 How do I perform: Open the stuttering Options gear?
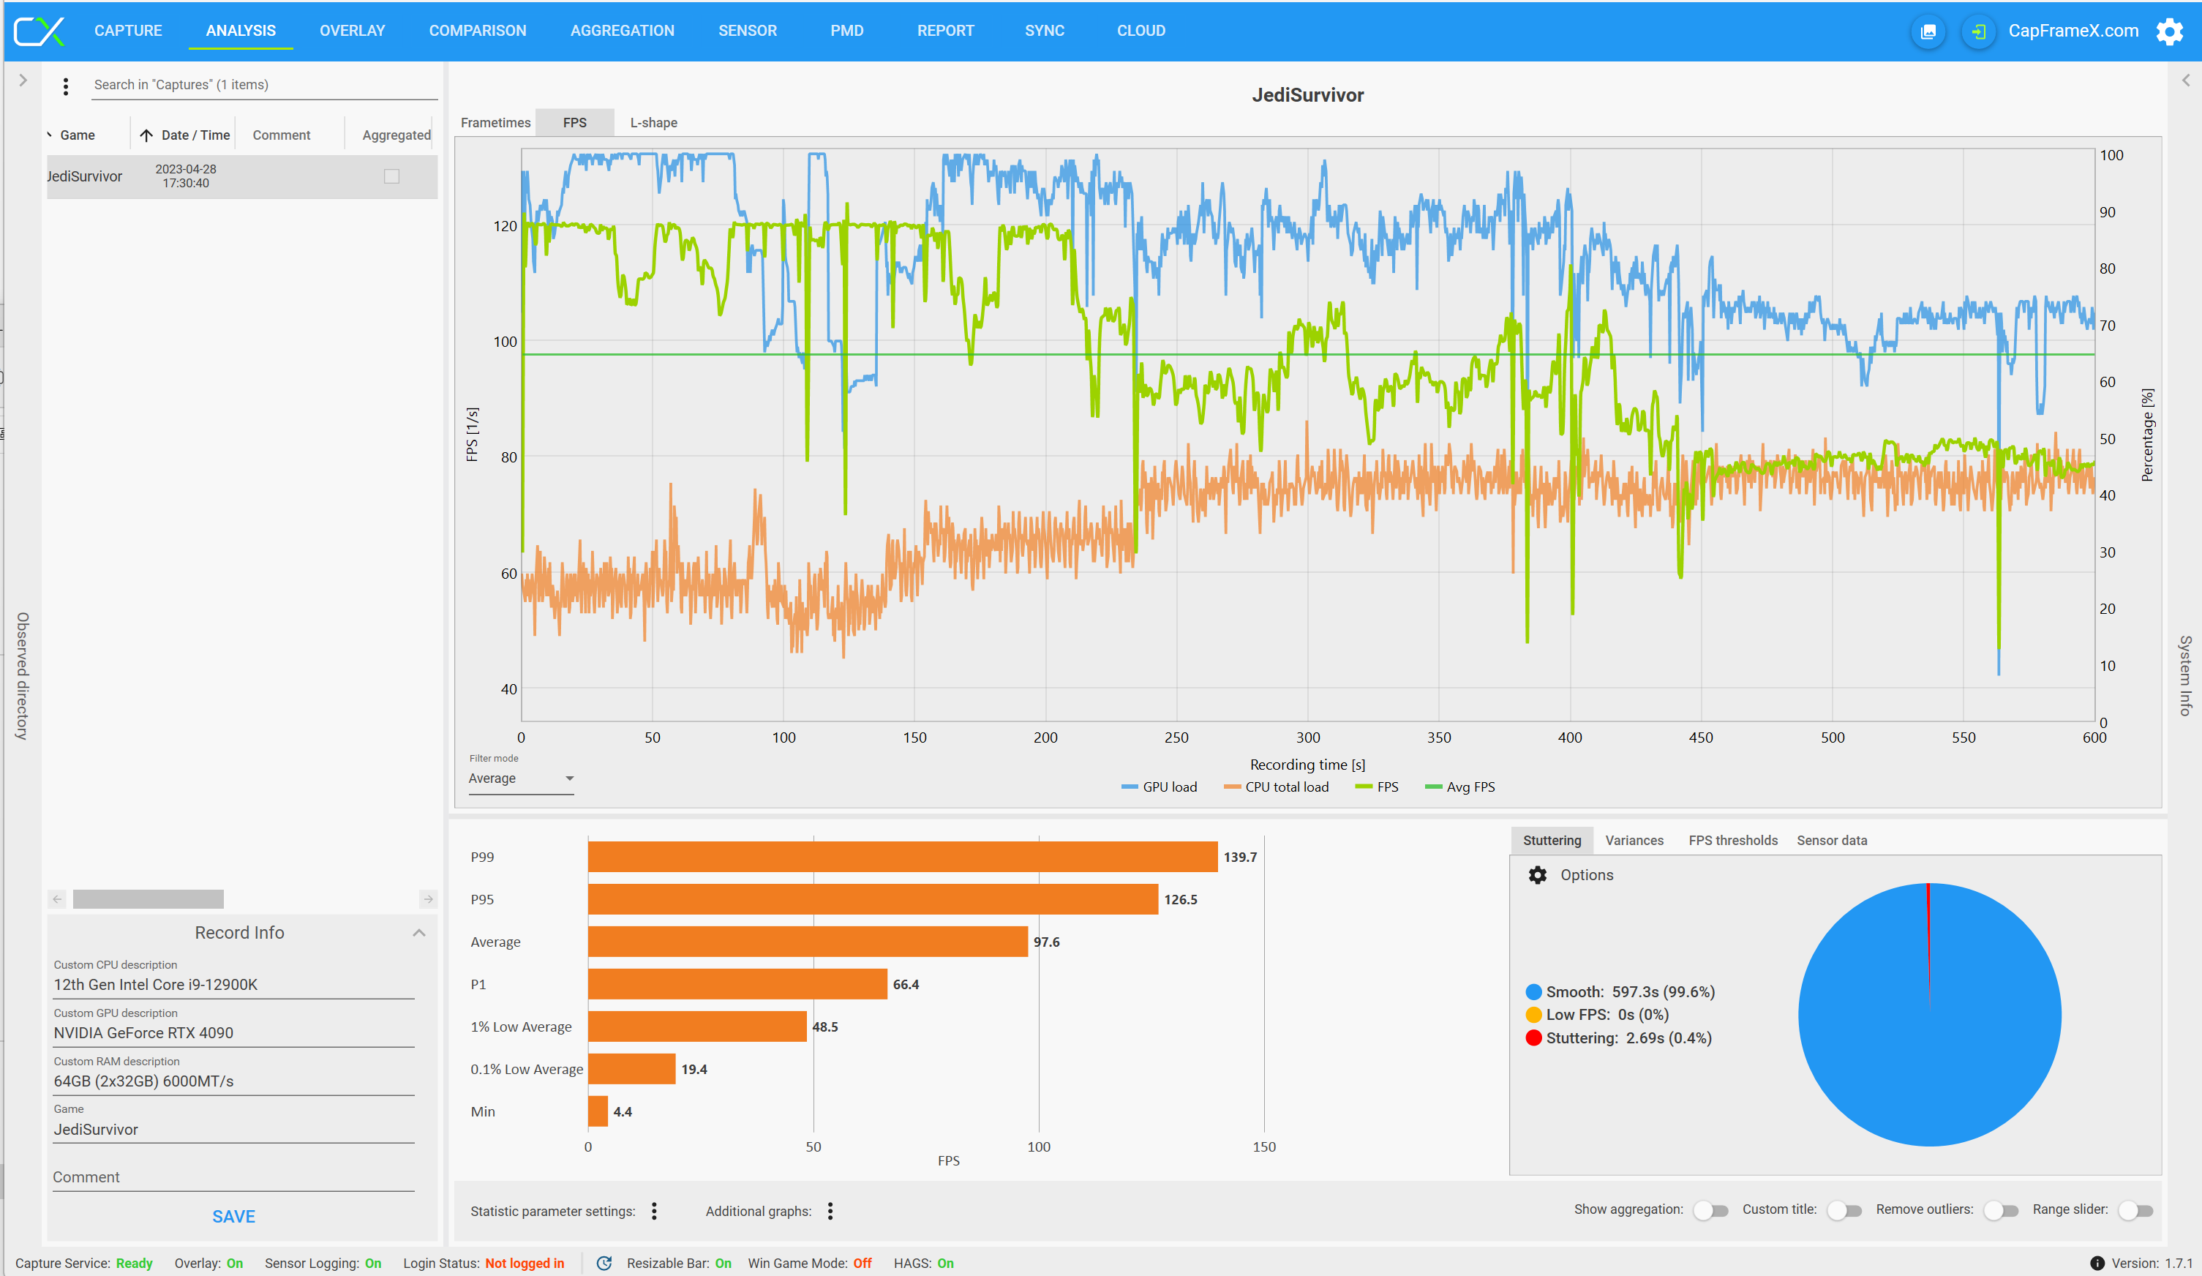point(1538,875)
